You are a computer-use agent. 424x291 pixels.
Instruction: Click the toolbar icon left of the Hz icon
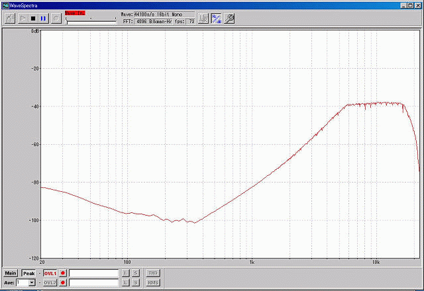click(x=203, y=19)
